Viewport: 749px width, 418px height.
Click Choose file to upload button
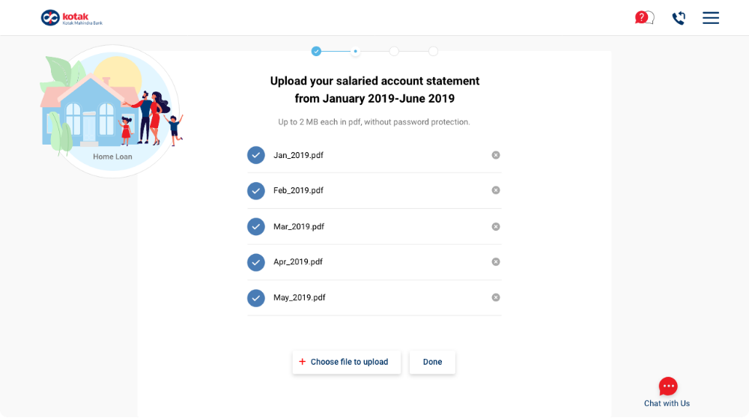point(346,362)
